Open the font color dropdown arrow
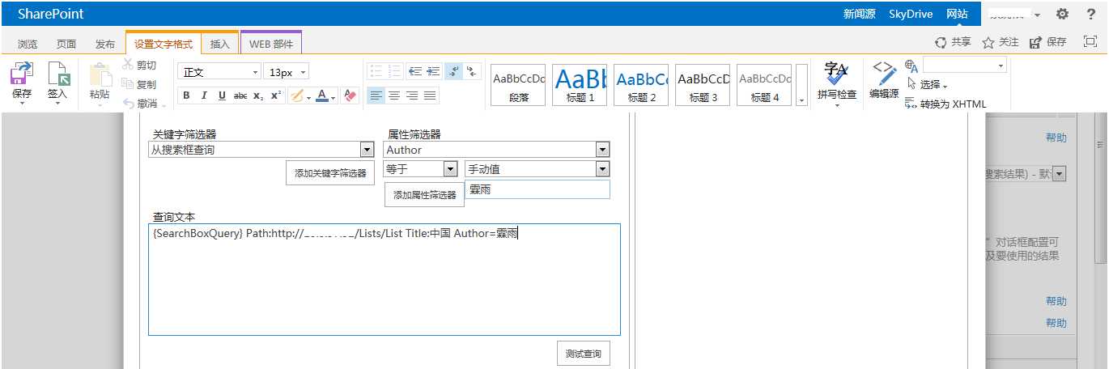 click(334, 96)
